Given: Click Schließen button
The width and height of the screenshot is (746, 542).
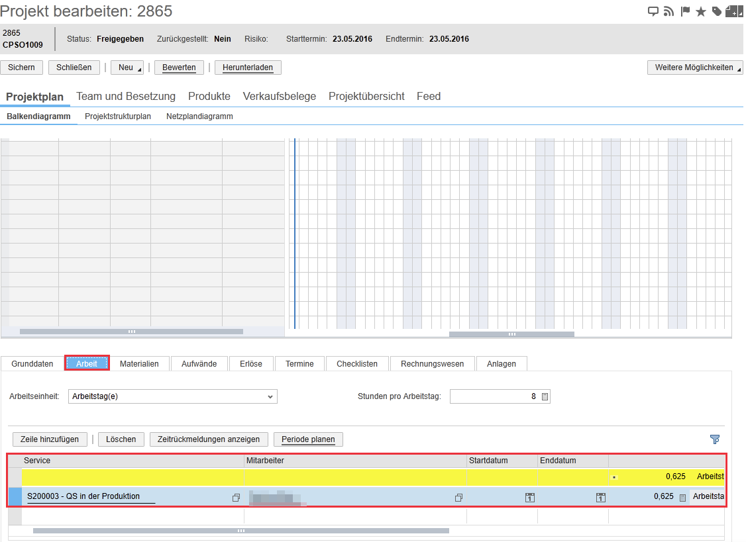Looking at the screenshot, I should [74, 68].
